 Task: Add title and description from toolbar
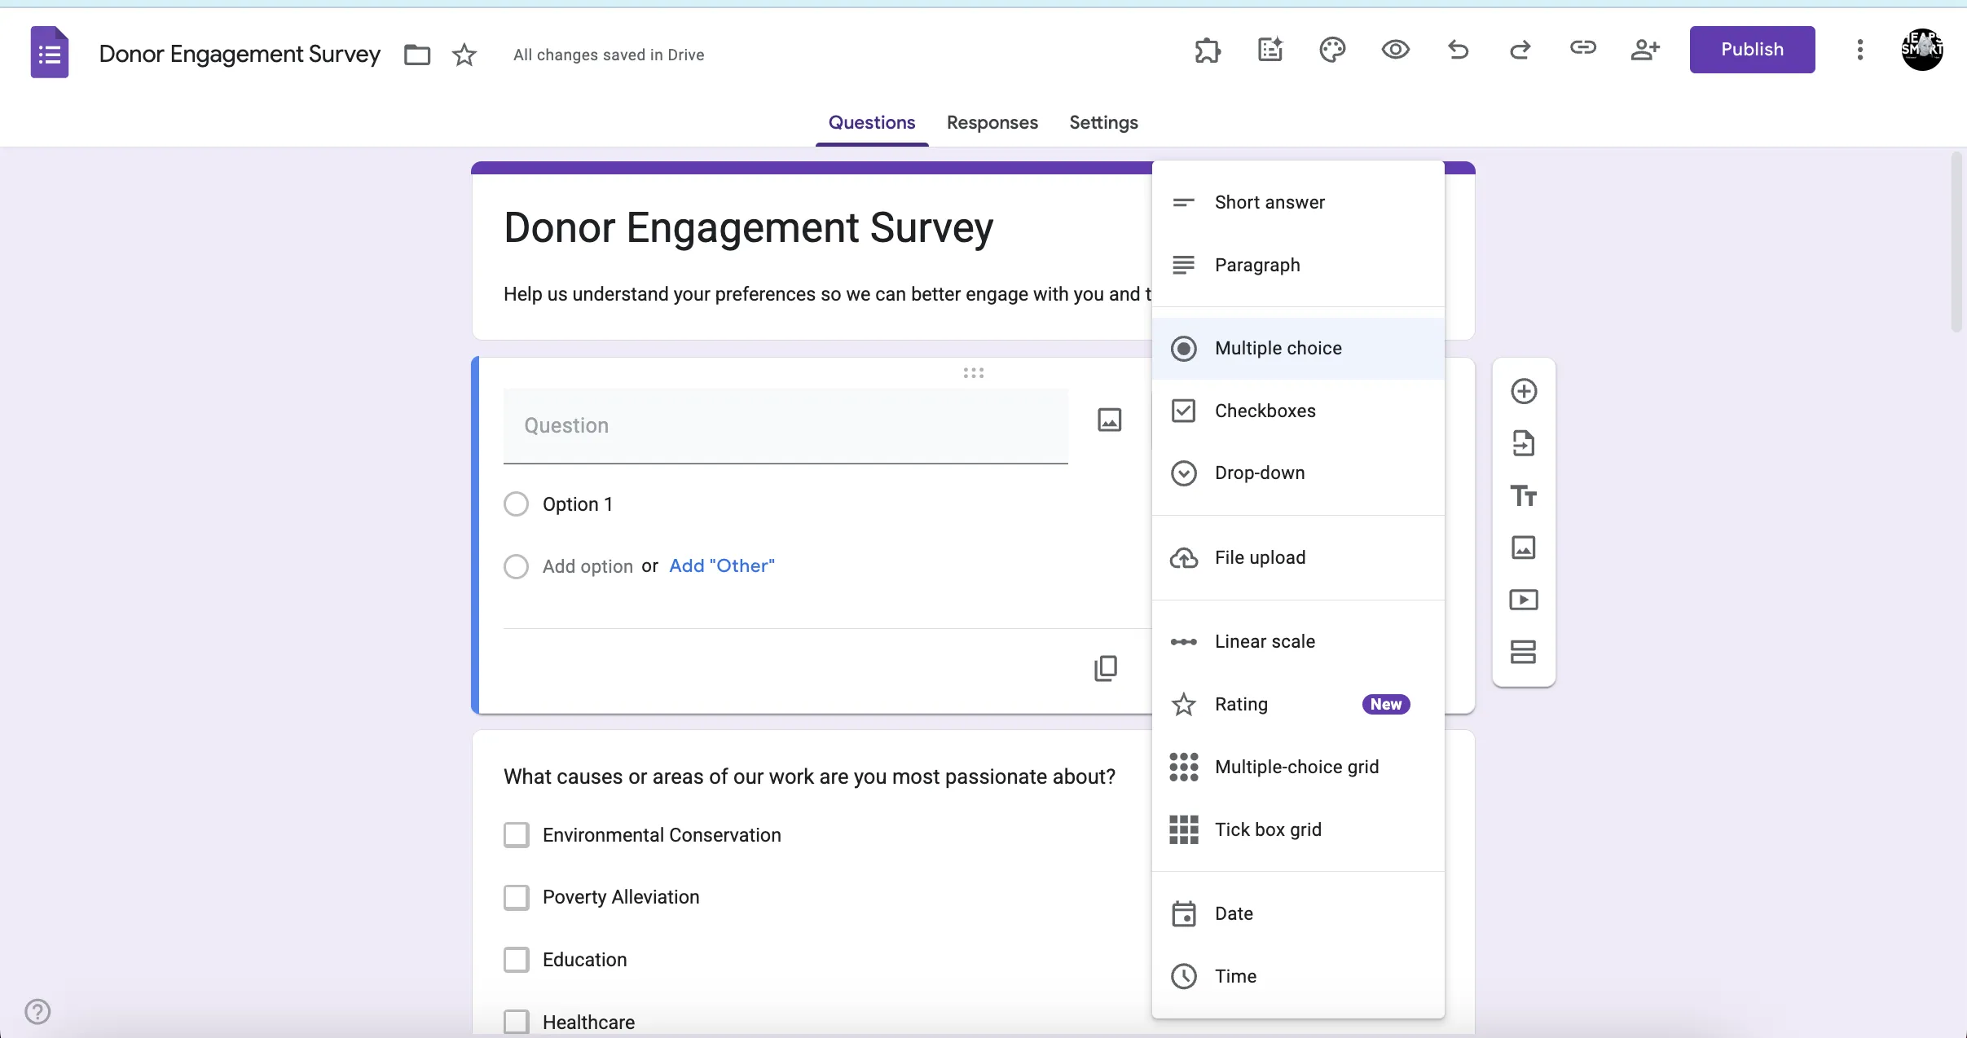point(1524,495)
